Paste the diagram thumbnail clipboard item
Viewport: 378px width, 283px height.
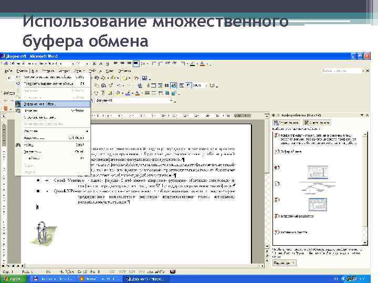(x=318, y=188)
